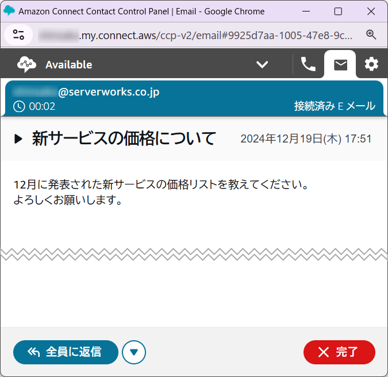Click the clock timer icon

19,106
